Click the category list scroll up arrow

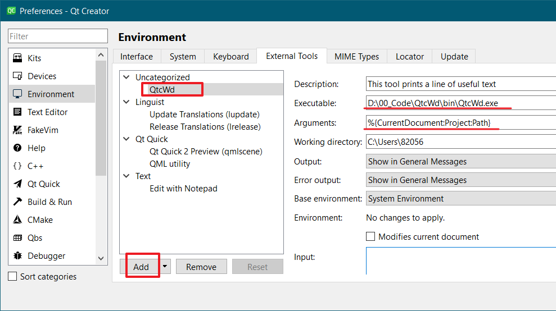click(101, 55)
